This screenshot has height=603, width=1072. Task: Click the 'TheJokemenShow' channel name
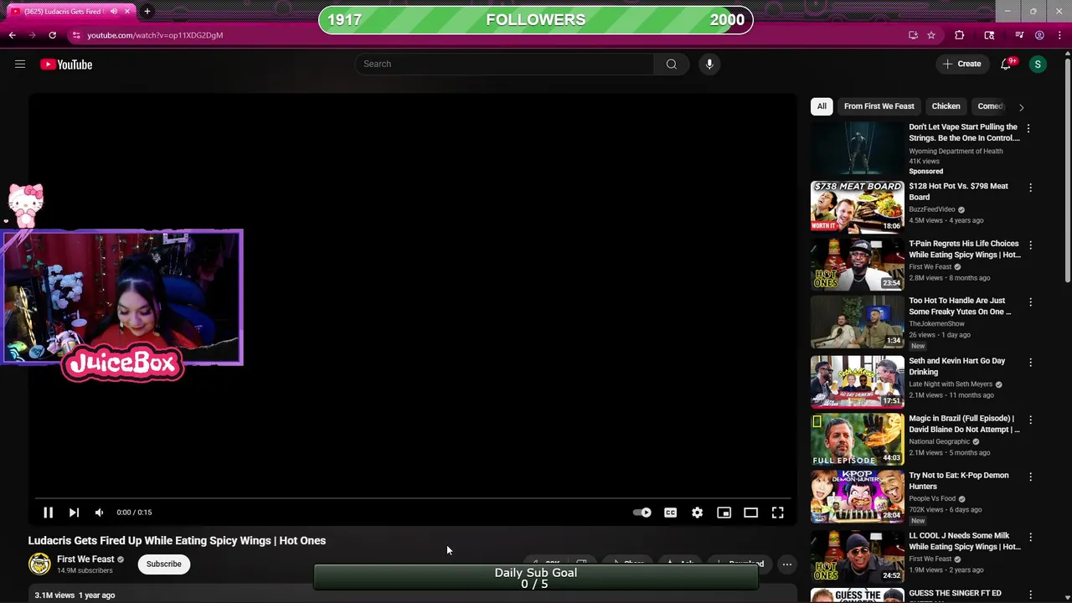936,324
